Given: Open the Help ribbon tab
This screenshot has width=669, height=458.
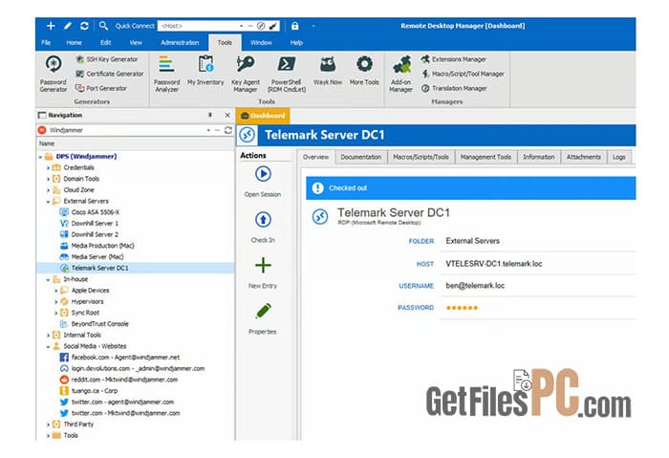Looking at the screenshot, I should [296, 43].
